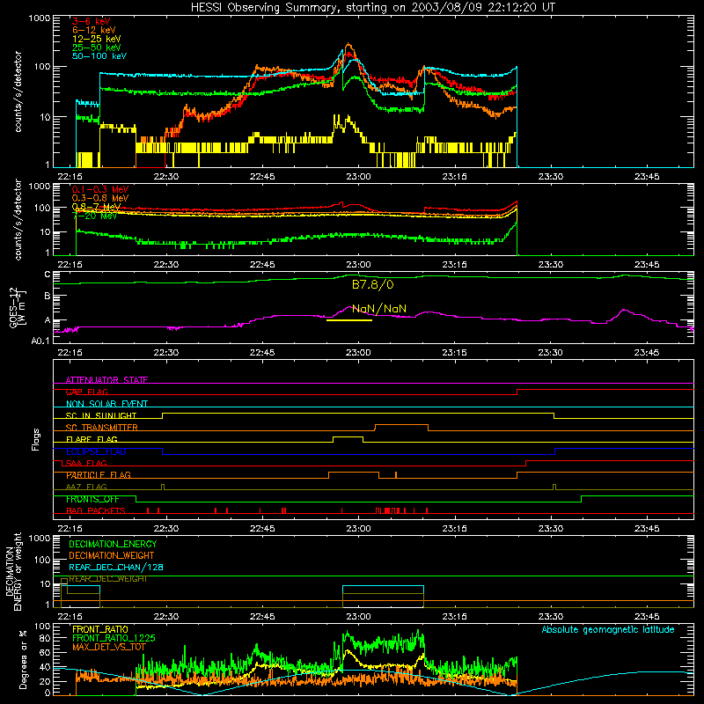
Task: Click the 22:15 tick label under Flags plot
Action: click(x=70, y=529)
